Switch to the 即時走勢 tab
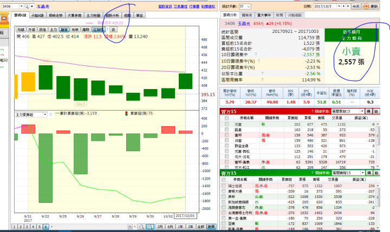Image resolution: width=390 pixels, height=232 pixels. point(56,15)
